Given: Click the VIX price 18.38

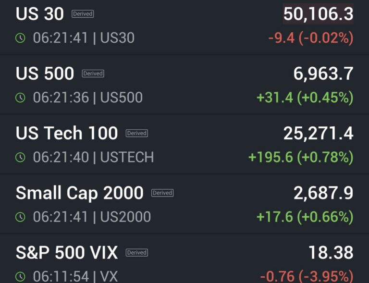Looking at the screenshot, I should point(331,252).
